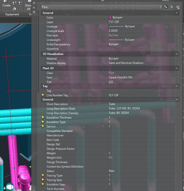
Task: Expand the Equipment panel title
Action: (12, 14)
